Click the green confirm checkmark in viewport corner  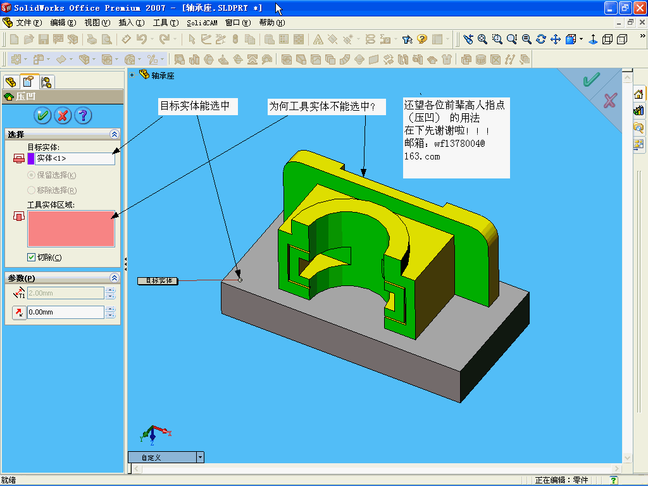point(592,79)
